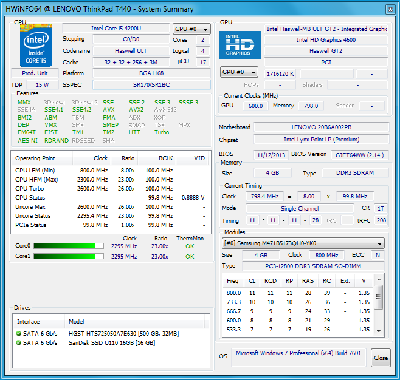Select the CPU HFM (Max) row
The image size is (400, 380).
click(111, 180)
